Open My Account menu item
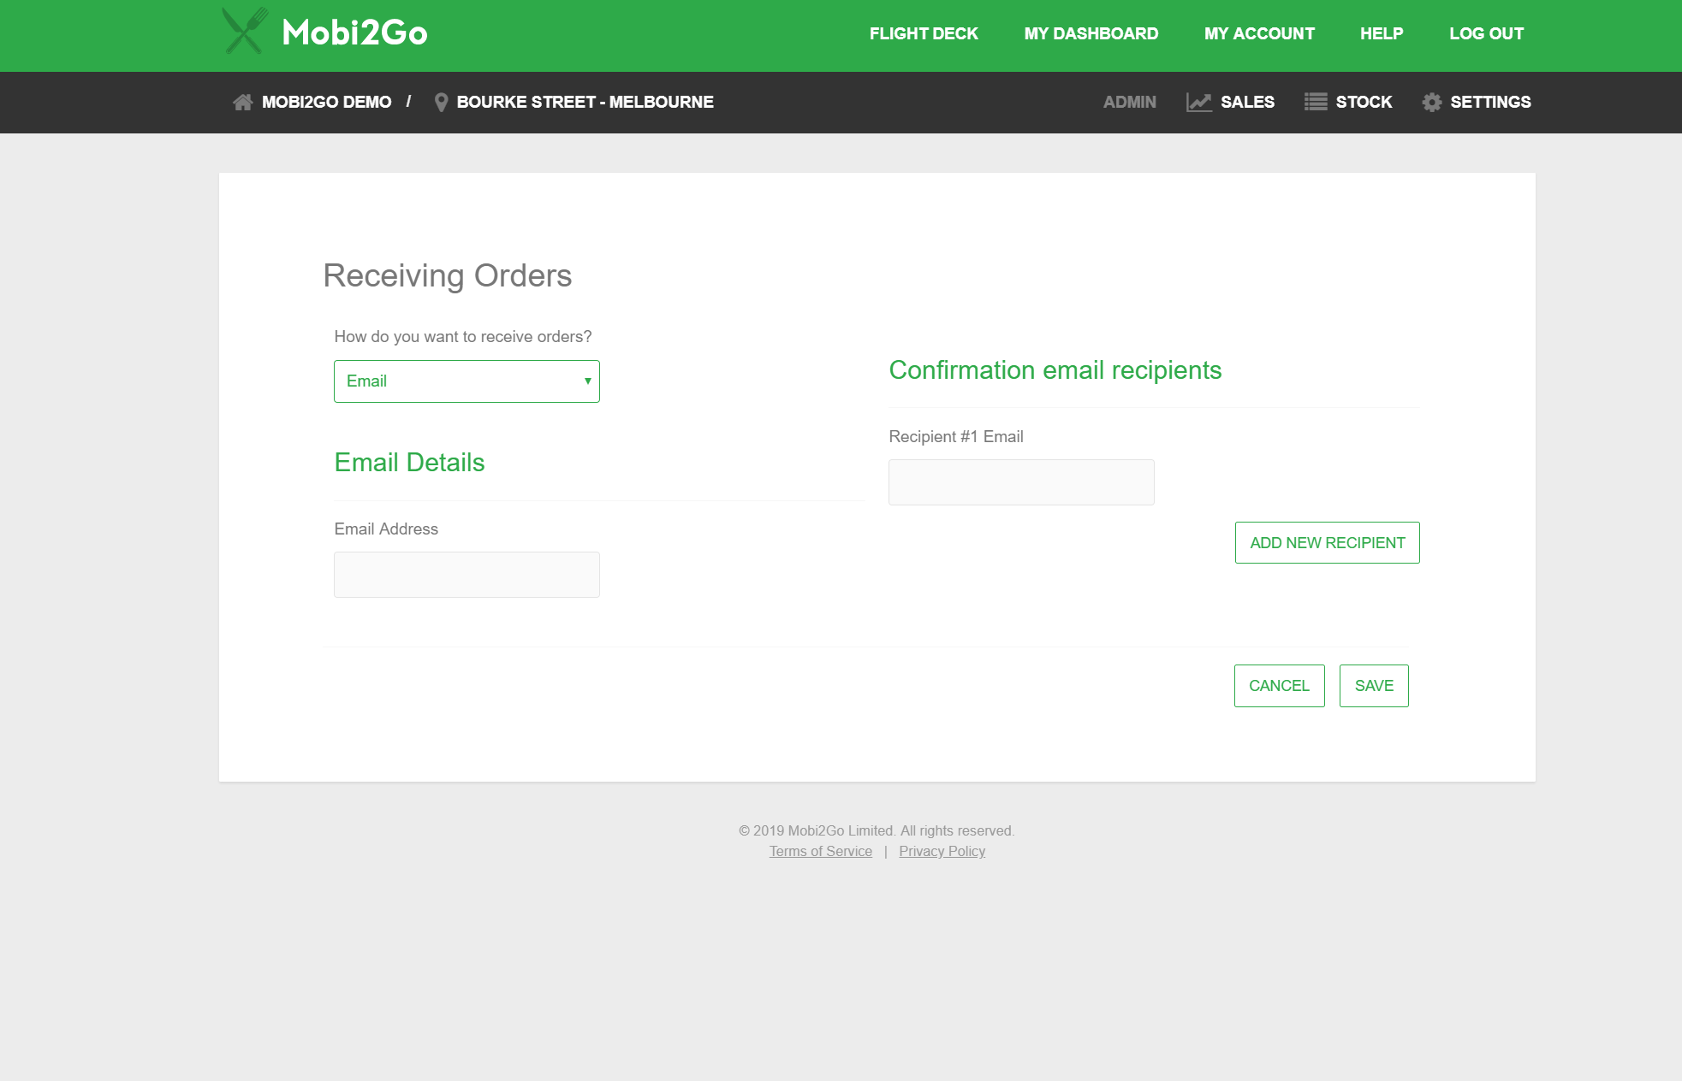Screen dimensions: 1682x1081 tap(1258, 34)
